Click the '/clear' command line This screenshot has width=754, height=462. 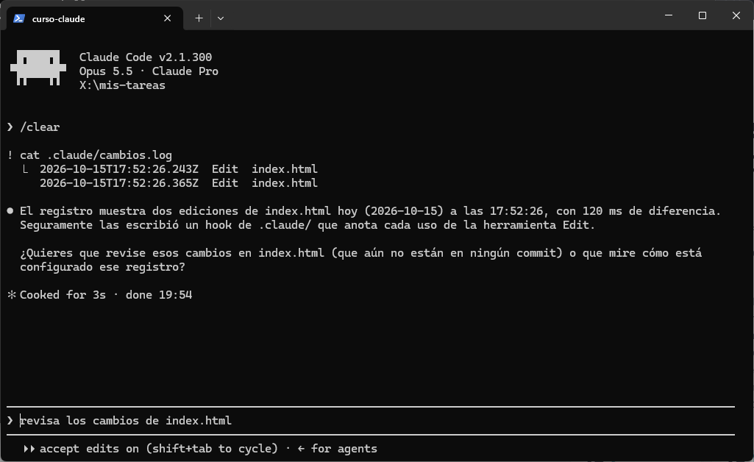(x=40, y=127)
